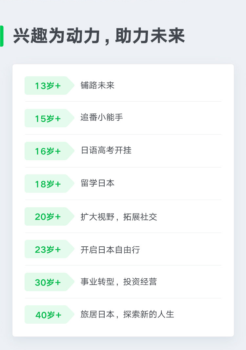Click the divider under the 30岁+ row
Screen dimensions: 246x350
point(123,298)
